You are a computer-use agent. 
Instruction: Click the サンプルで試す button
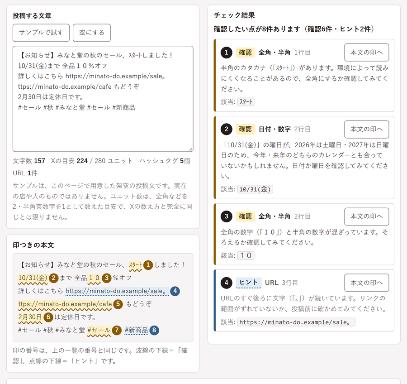click(x=41, y=33)
